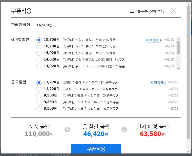The height and width of the screenshot is (156, 192).
Task: Select second 11,220원 클럽 12% 중복쿠폰 radio
Action: tap(39, 89)
